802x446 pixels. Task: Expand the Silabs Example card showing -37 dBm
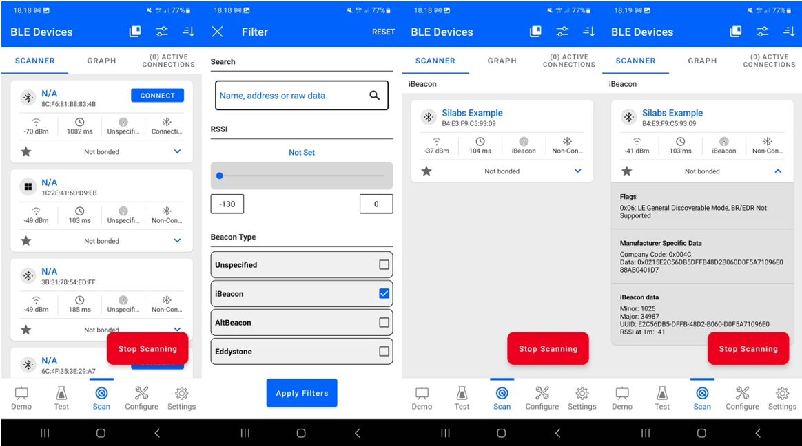coord(577,171)
